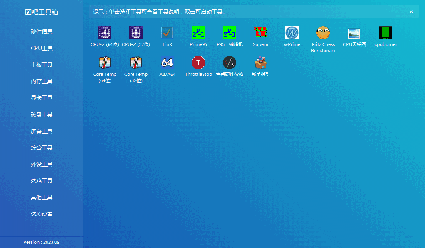Select the LinX stress test tool
Viewport: 425px width, 248px height.
click(x=167, y=36)
